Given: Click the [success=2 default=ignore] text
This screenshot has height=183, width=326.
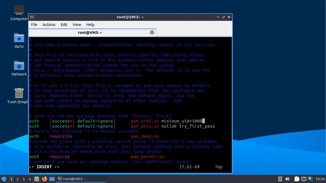Looking at the screenshot, I should click(83, 121).
